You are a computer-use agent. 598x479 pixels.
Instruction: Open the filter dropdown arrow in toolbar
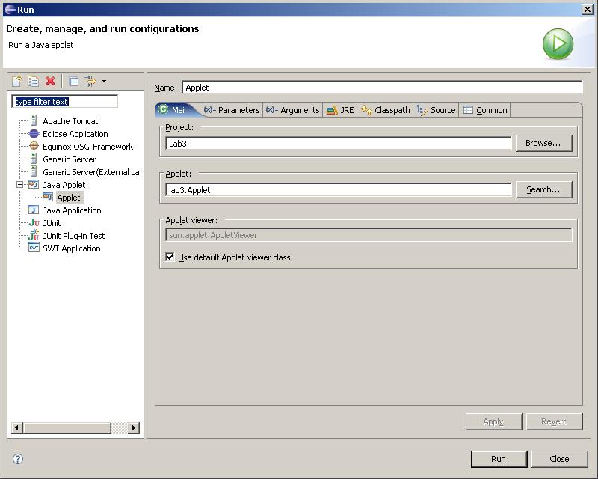[104, 82]
